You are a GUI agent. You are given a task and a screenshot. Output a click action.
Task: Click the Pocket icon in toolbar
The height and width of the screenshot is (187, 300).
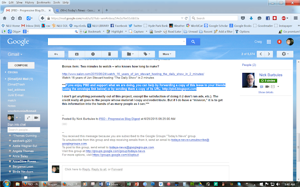tap(243, 18)
